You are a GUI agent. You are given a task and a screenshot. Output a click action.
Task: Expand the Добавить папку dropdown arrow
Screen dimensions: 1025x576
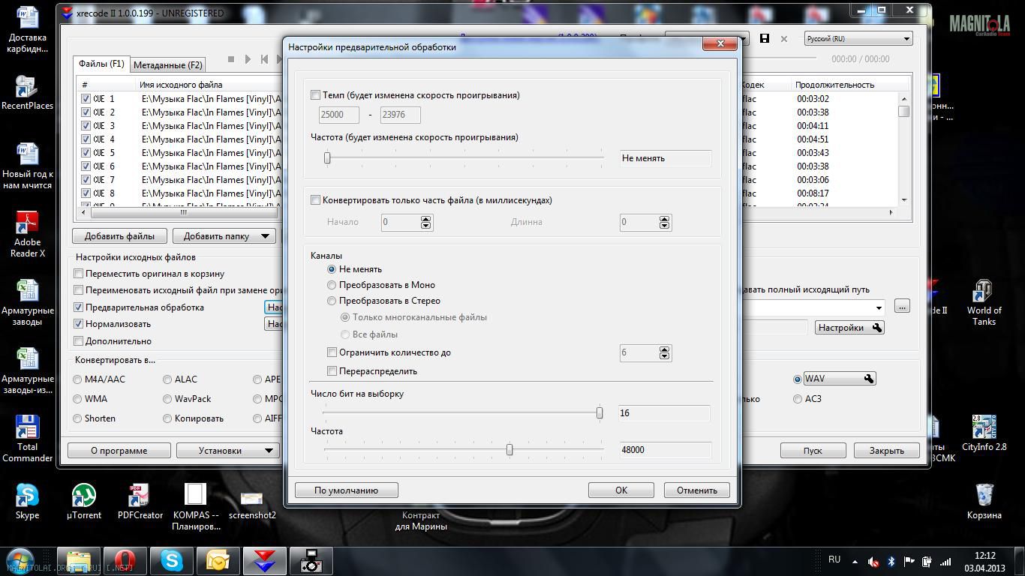265,236
